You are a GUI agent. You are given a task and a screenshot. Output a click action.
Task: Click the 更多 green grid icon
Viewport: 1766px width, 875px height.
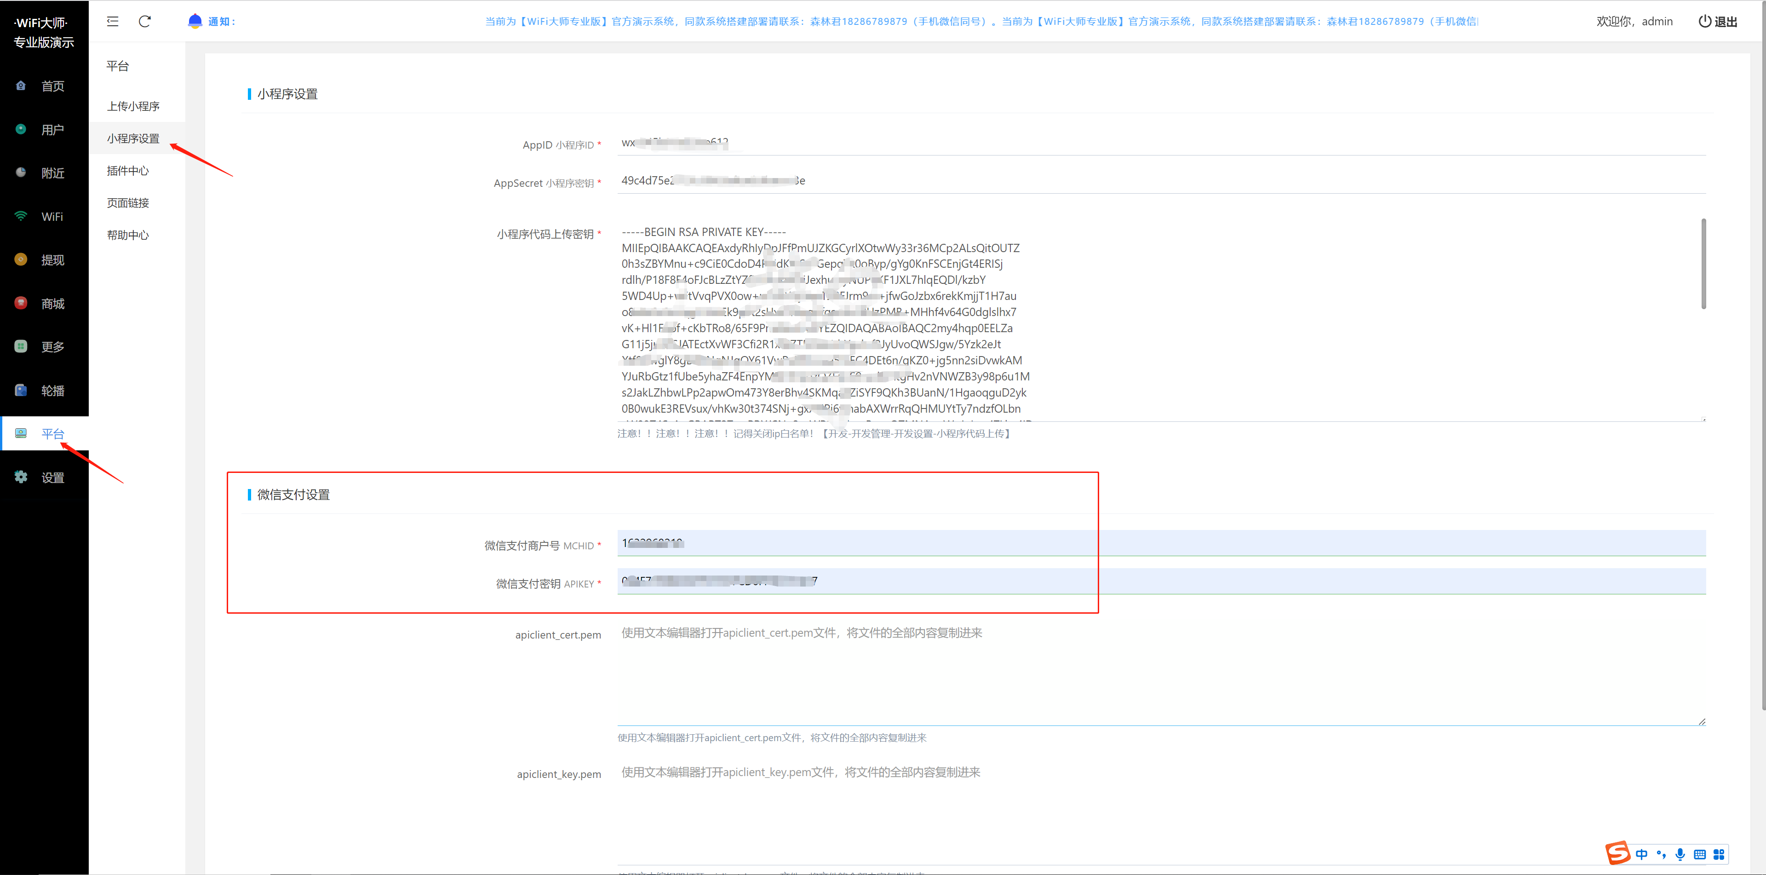(x=21, y=346)
